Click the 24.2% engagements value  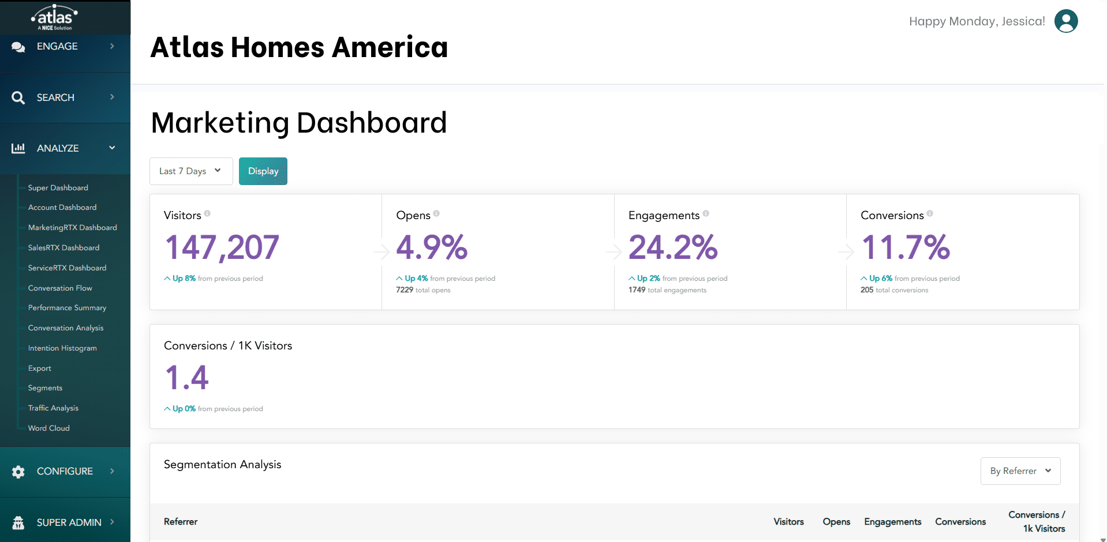[673, 247]
